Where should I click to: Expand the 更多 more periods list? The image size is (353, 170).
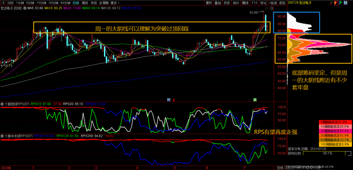pos(114,3)
